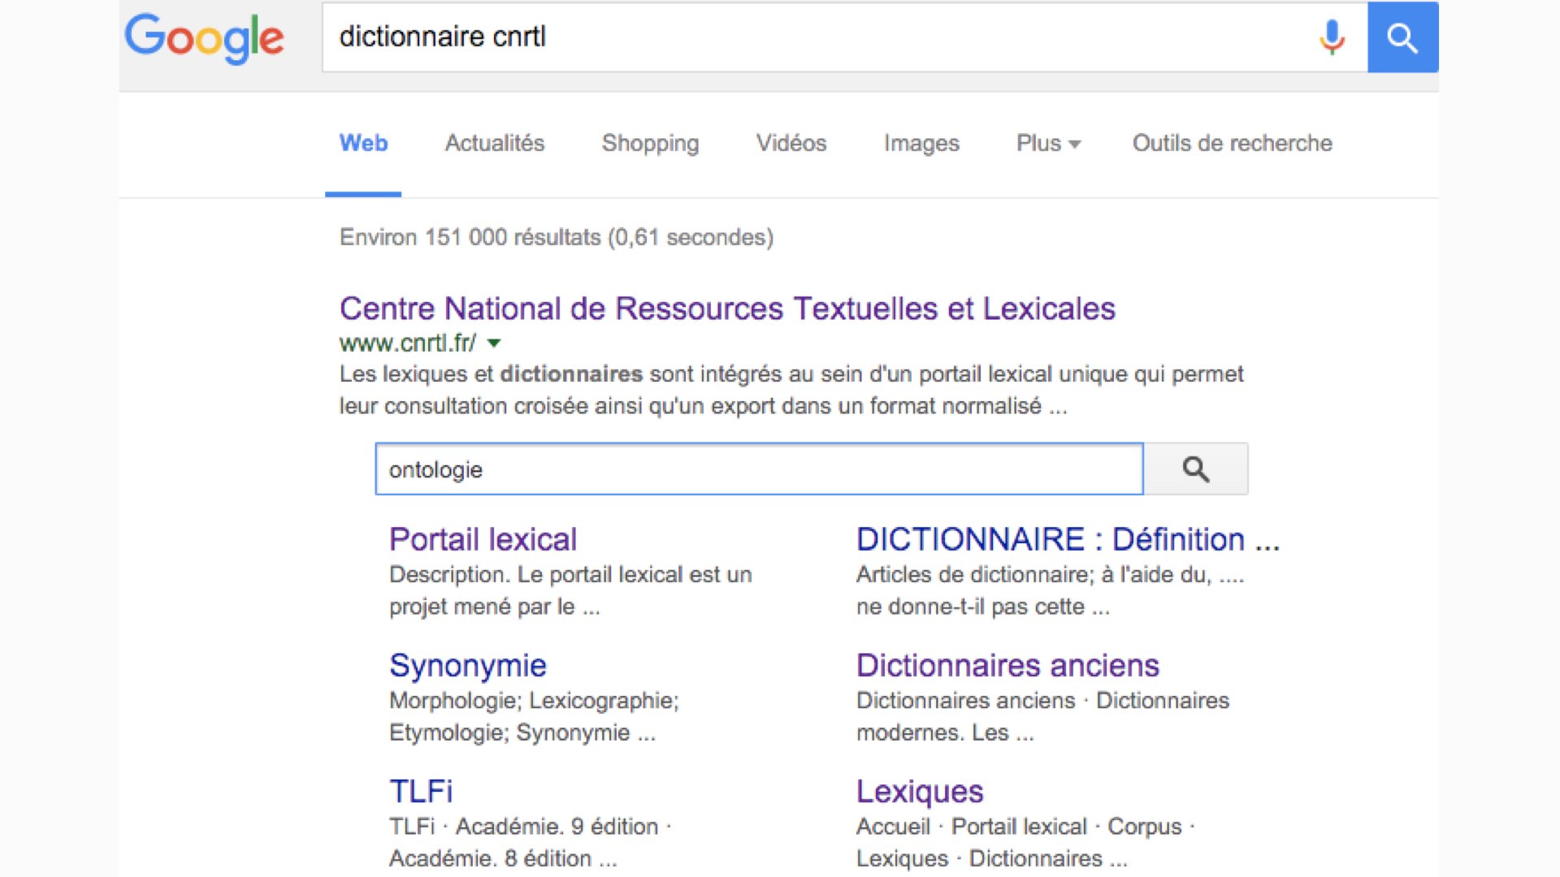
Task: Open Outils de recherche
Action: (1233, 143)
